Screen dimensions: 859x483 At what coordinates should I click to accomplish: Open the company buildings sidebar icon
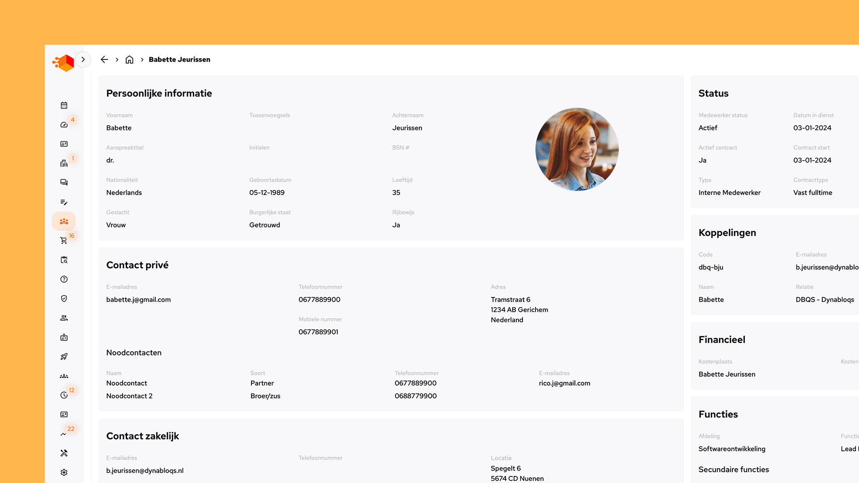pyautogui.click(x=64, y=163)
